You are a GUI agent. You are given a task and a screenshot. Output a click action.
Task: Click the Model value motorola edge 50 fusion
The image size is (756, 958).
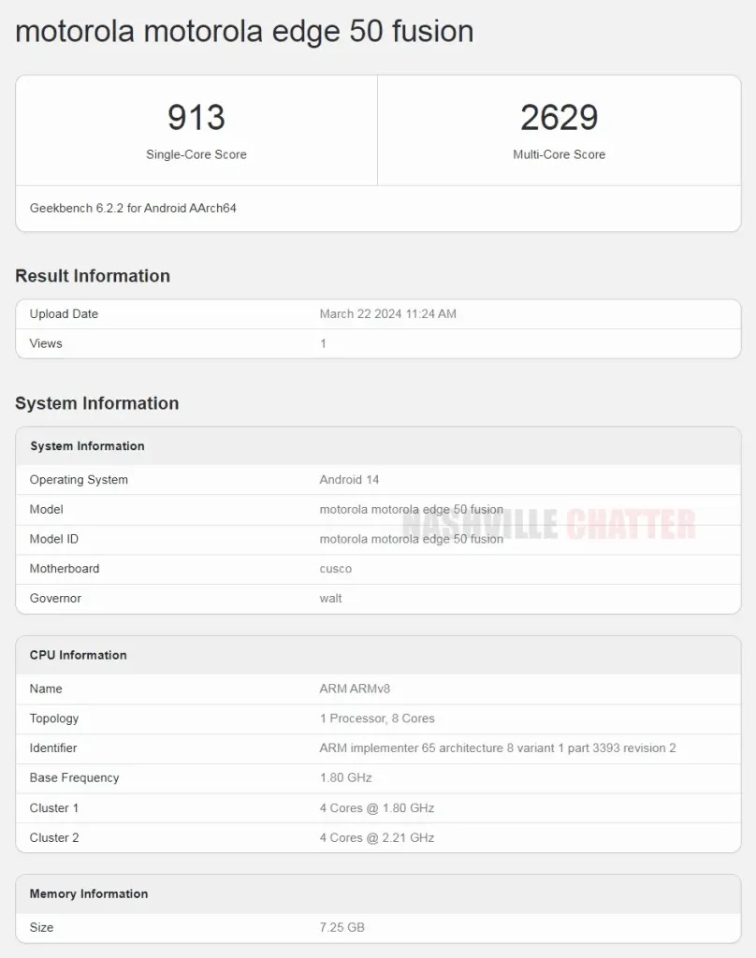(x=412, y=510)
